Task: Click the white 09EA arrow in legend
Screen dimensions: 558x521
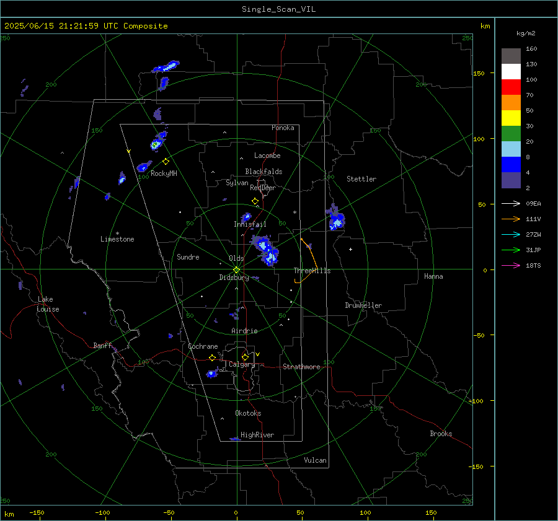Action: tap(511, 203)
